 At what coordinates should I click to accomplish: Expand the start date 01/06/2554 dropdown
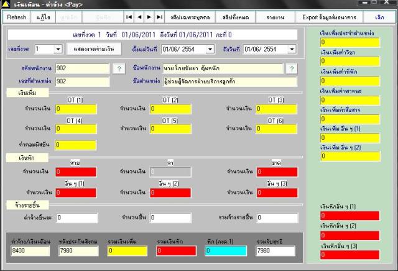(x=210, y=49)
